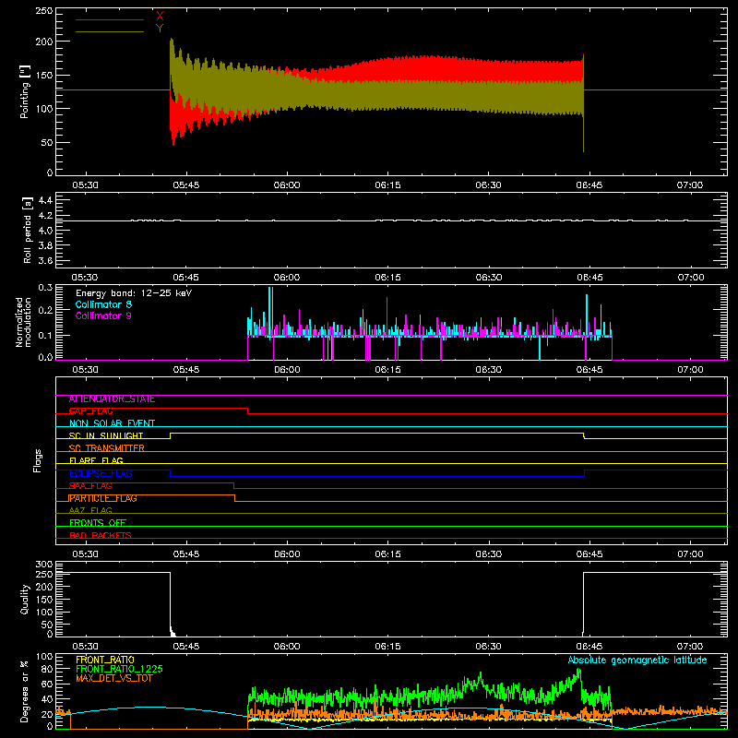
Task: Click the 0.1 tick on modulation axis
Action: click(x=45, y=335)
